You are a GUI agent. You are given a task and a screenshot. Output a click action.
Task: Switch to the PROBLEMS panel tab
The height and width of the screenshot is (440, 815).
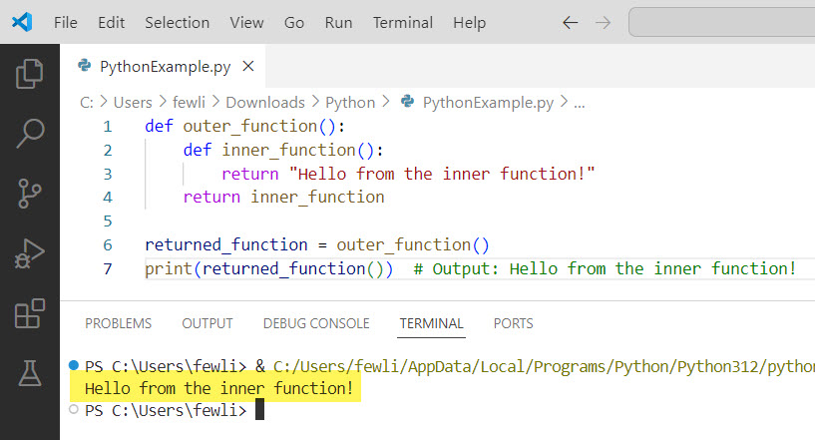click(x=119, y=323)
